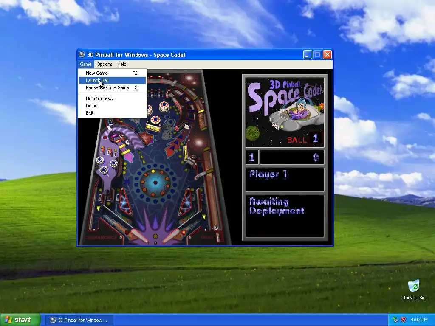Click the Space Cadet logo image
The width and height of the screenshot is (435, 326).
pos(285,112)
